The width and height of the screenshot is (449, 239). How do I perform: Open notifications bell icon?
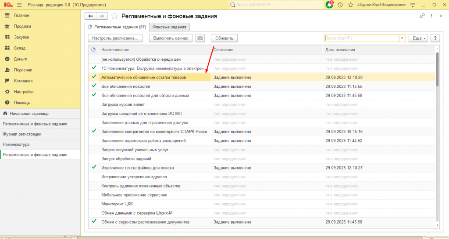(x=330, y=4)
